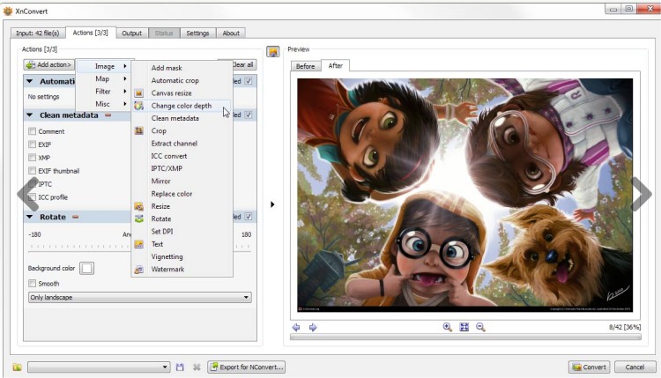661x378 pixels.
Task: Open the Only landscape dropdown
Action: coord(139,298)
